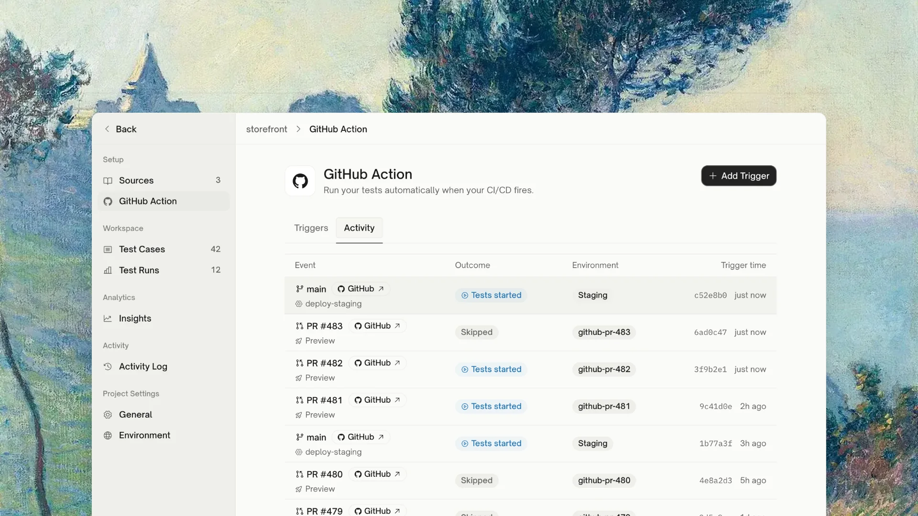This screenshot has width=918, height=516.
Task: Click the Staging environment tag in first row
Action: (592, 295)
